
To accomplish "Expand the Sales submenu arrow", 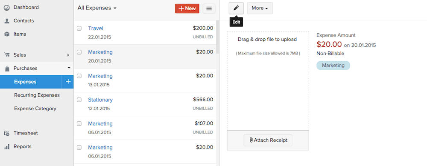I will [x=68, y=55].
